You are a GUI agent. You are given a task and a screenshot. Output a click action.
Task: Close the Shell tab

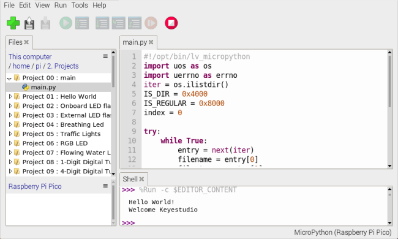click(x=141, y=179)
